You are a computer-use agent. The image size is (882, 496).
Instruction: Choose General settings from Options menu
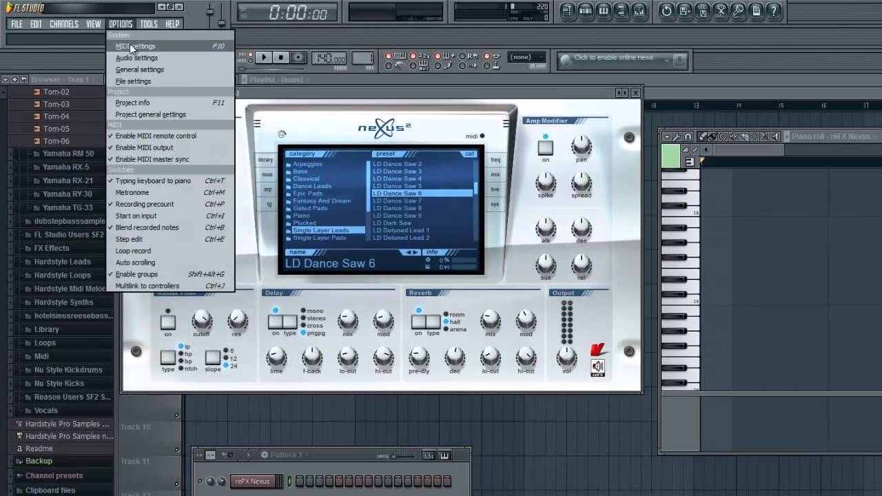point(140,70)
